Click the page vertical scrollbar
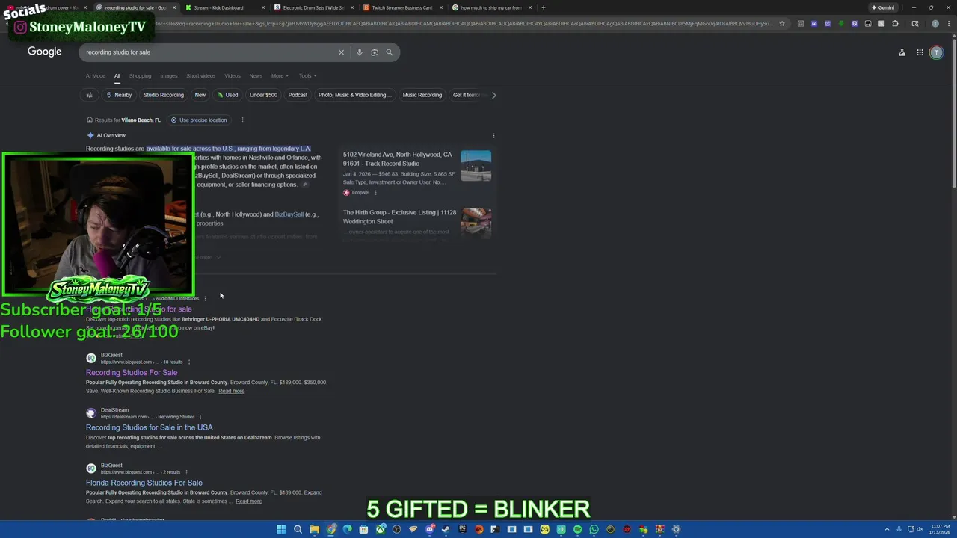 point(953,112)
